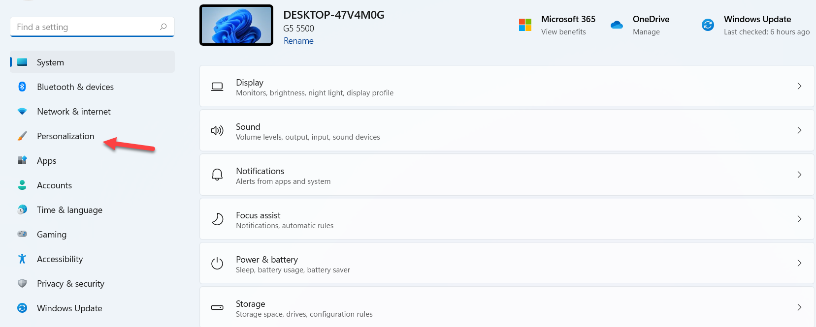Image resolution: width=816 pixels, height=327 pixels.
Task: Click the Personalization paintbrush icon
Action: point(22,136)
